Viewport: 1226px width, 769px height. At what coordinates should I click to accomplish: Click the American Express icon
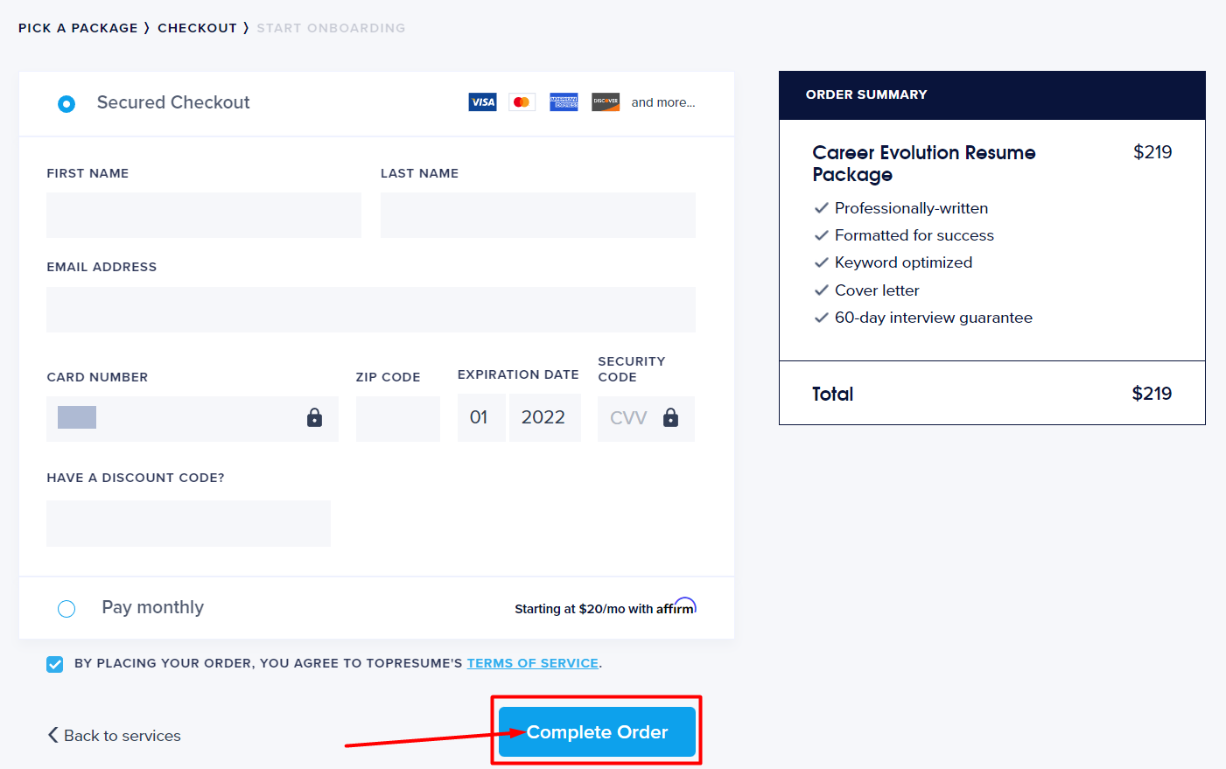click(x=564, y=102)
